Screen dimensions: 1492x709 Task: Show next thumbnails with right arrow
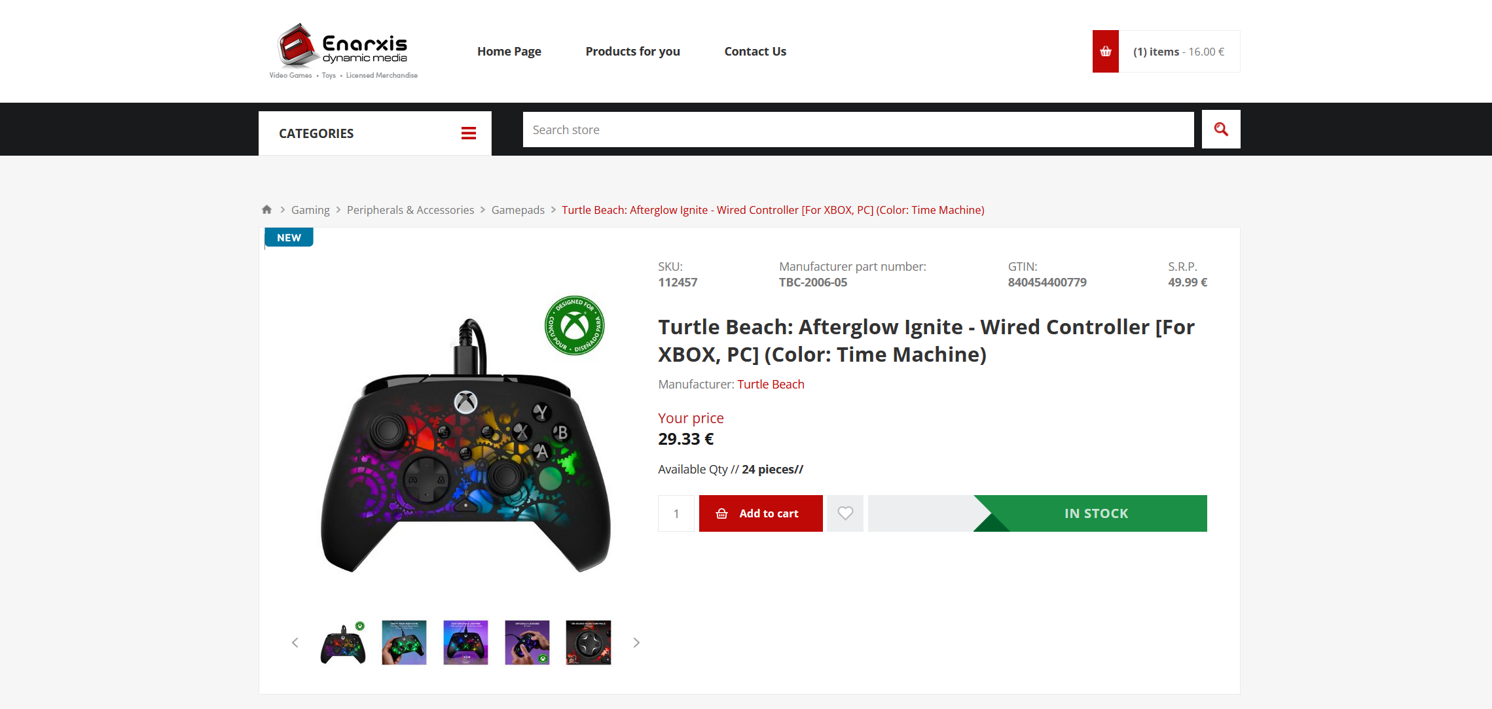(636, 642)
